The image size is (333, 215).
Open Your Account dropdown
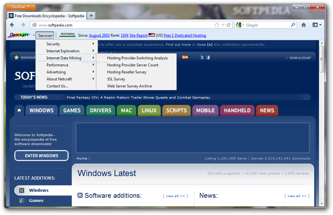298,58
